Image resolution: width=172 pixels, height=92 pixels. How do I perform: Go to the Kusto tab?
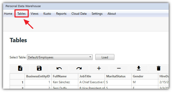(47, 14)
